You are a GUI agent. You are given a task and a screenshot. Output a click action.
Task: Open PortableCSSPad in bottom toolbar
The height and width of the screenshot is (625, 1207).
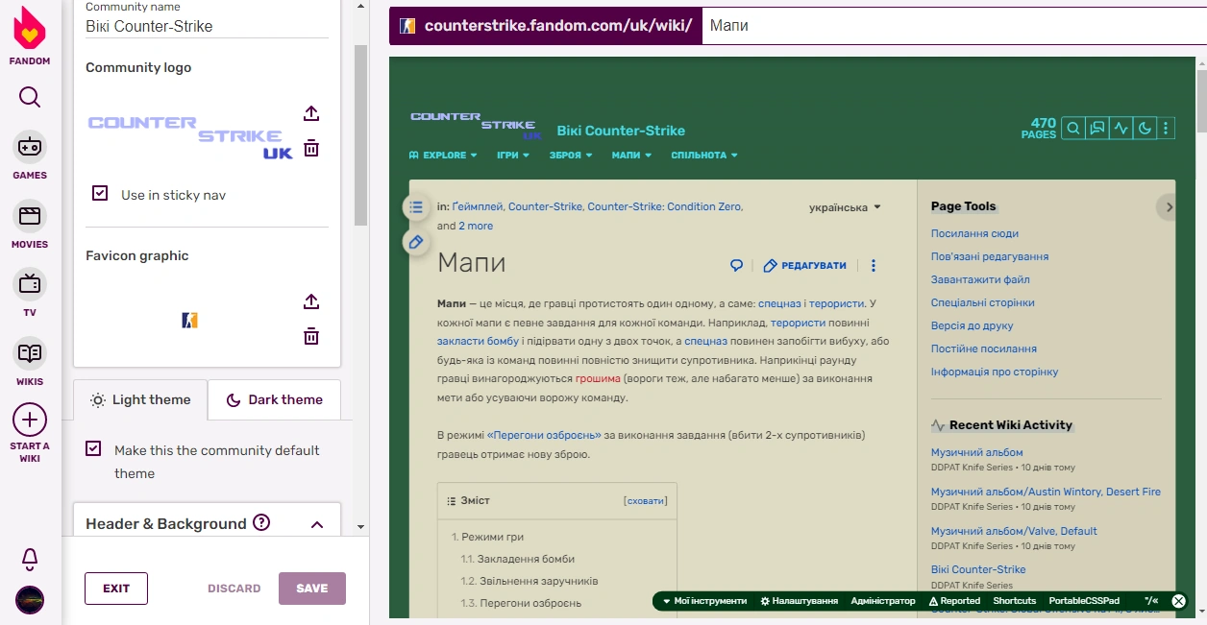pos(1084,601)
